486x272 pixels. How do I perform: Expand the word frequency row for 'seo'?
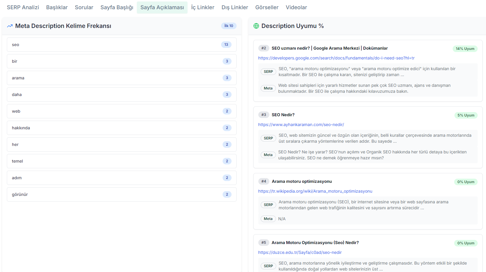[121, 45]
